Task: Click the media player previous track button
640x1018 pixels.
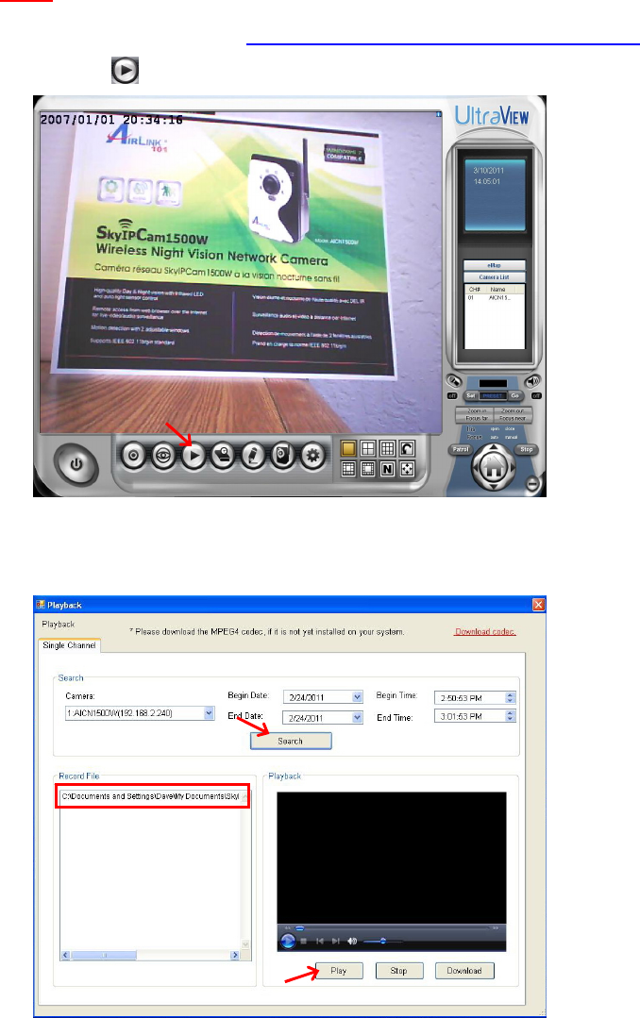Action: pos(320,941)
